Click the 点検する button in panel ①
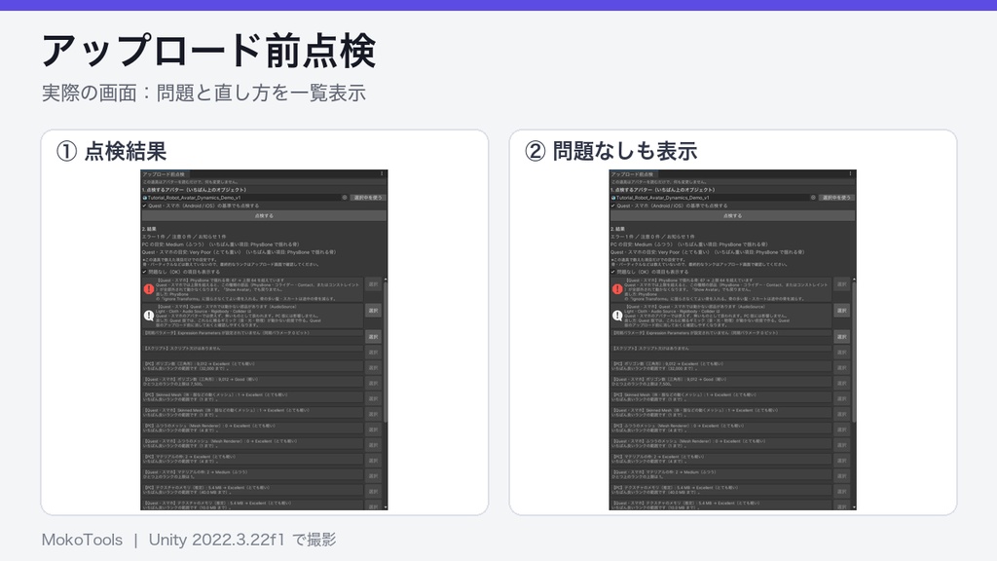This screenshot has width=997, height=561. 264,215
